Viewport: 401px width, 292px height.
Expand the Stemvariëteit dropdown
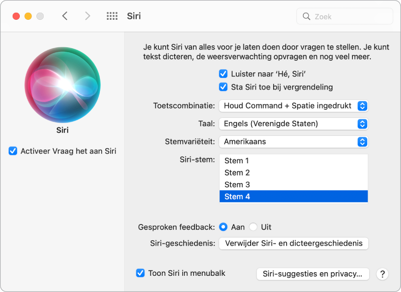coord(293,142)
